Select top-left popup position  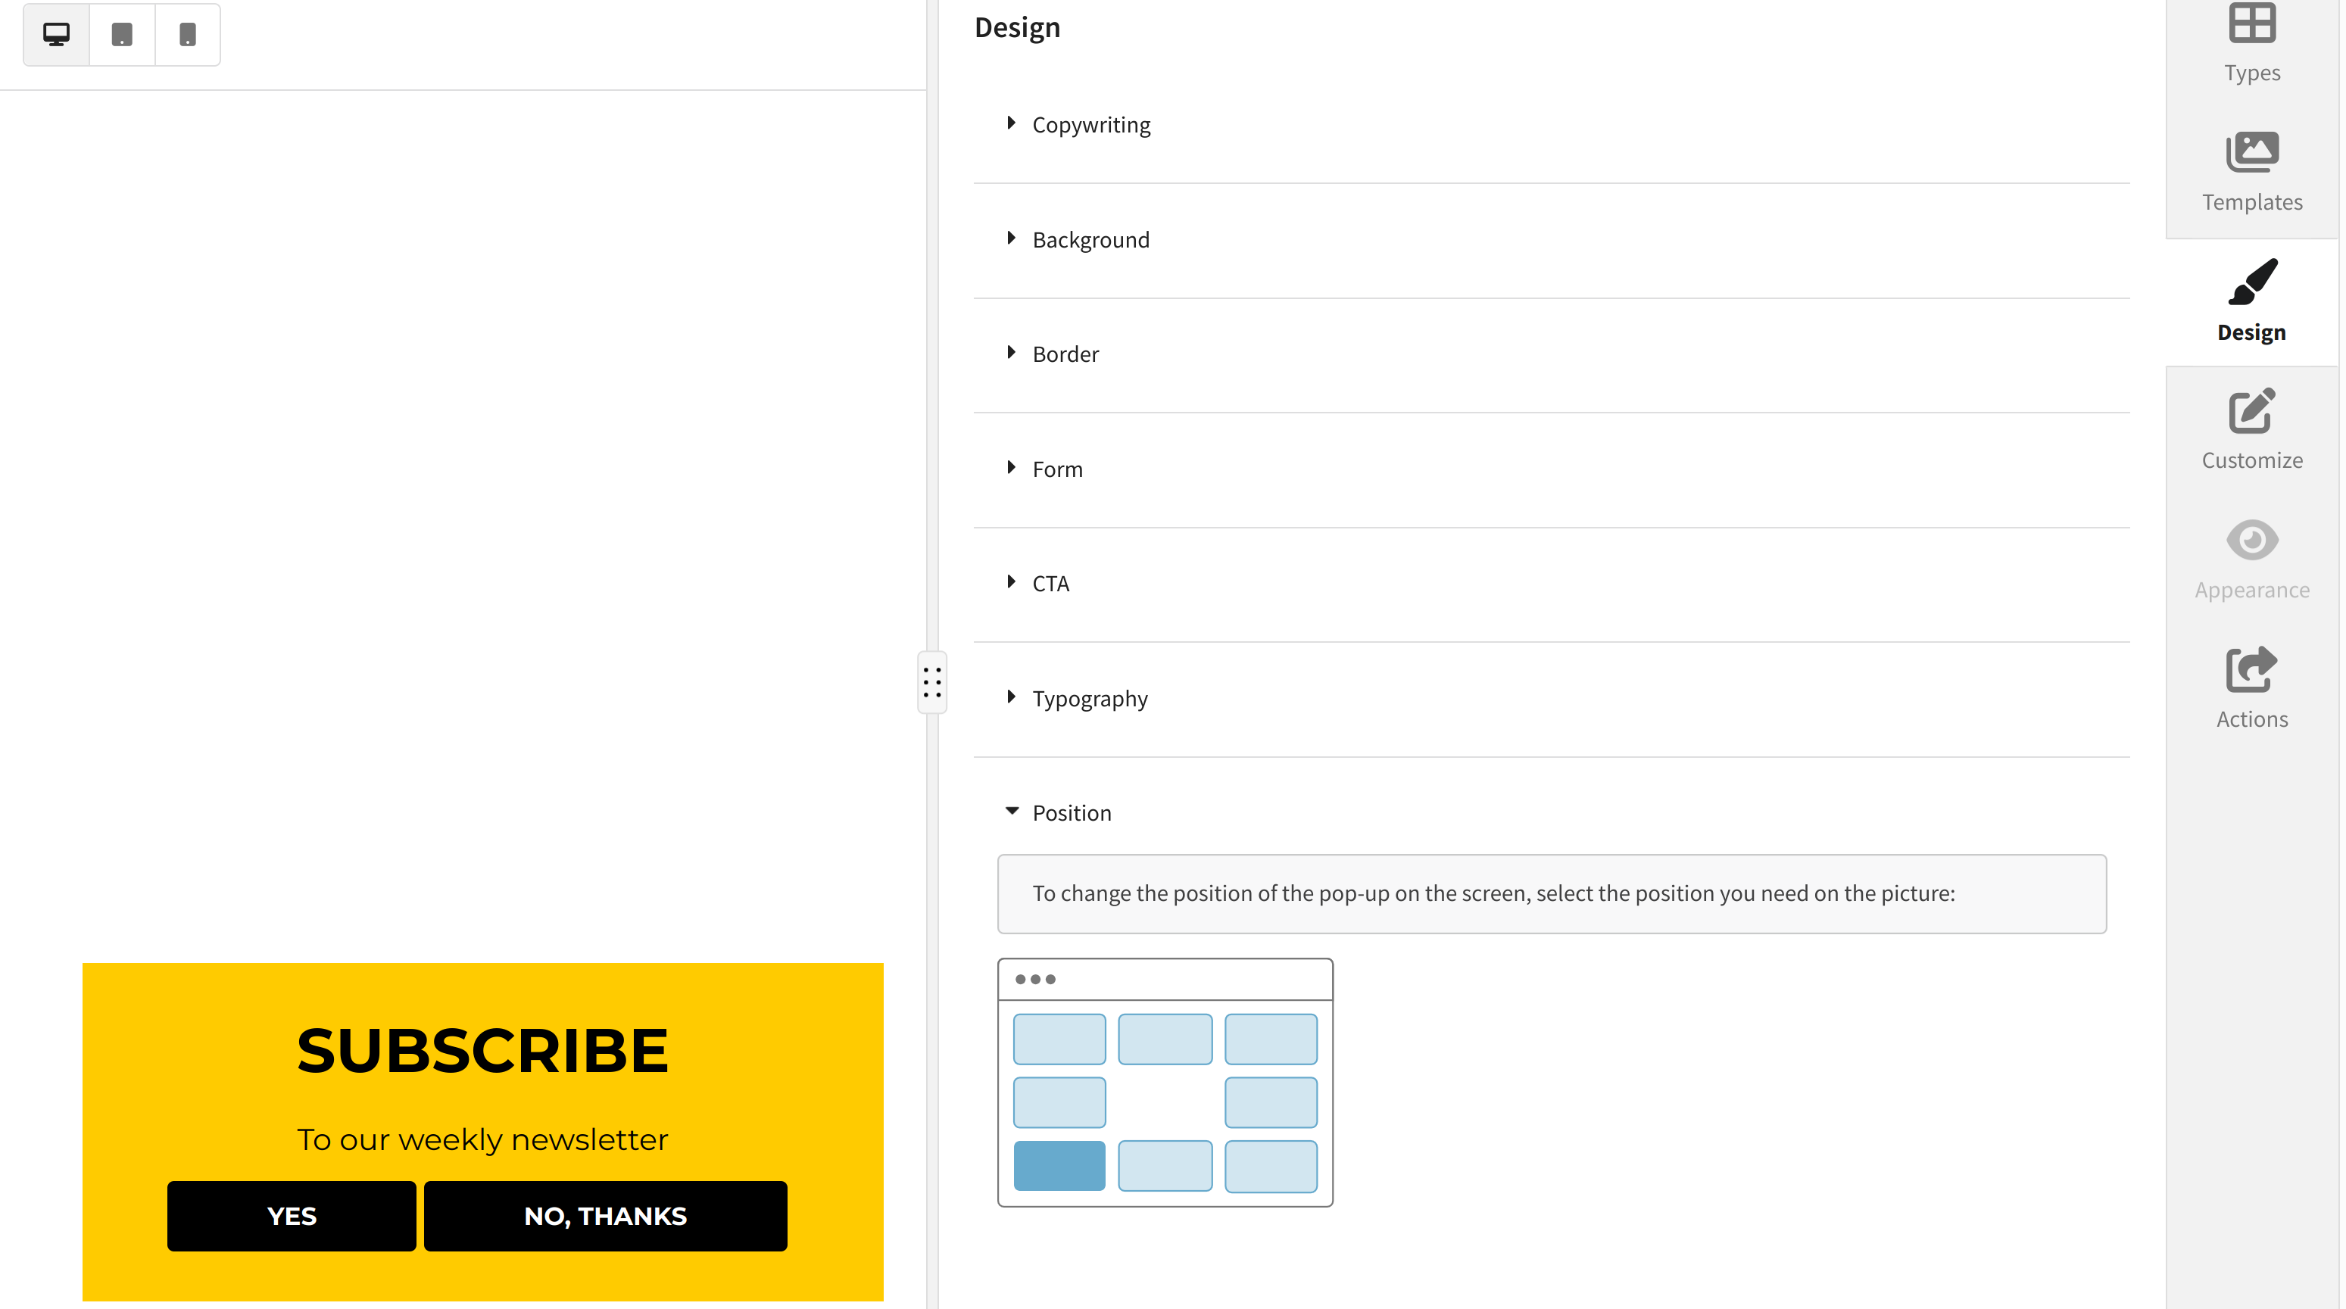(x=1059, y=1039)
